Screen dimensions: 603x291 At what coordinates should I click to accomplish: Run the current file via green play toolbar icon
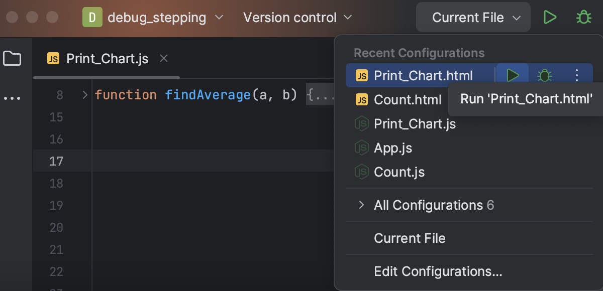pos(550,17)
